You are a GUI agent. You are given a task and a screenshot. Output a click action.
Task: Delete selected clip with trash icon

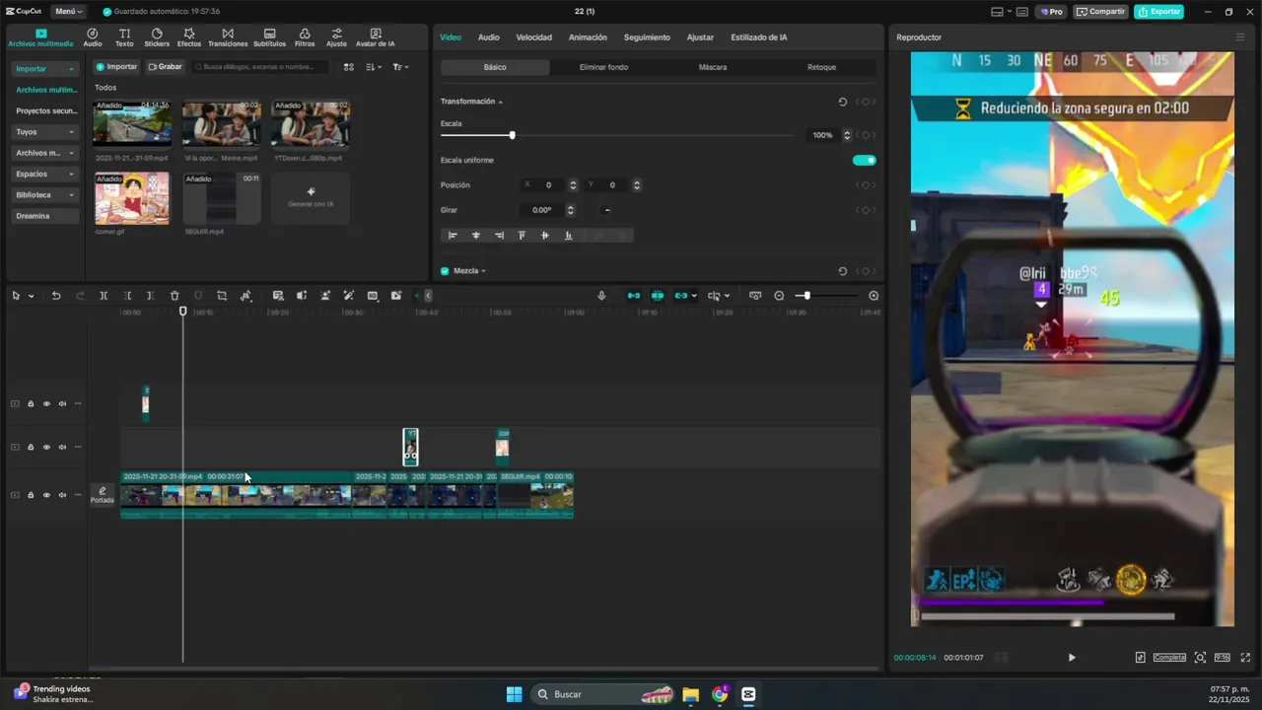click(175, 296)
